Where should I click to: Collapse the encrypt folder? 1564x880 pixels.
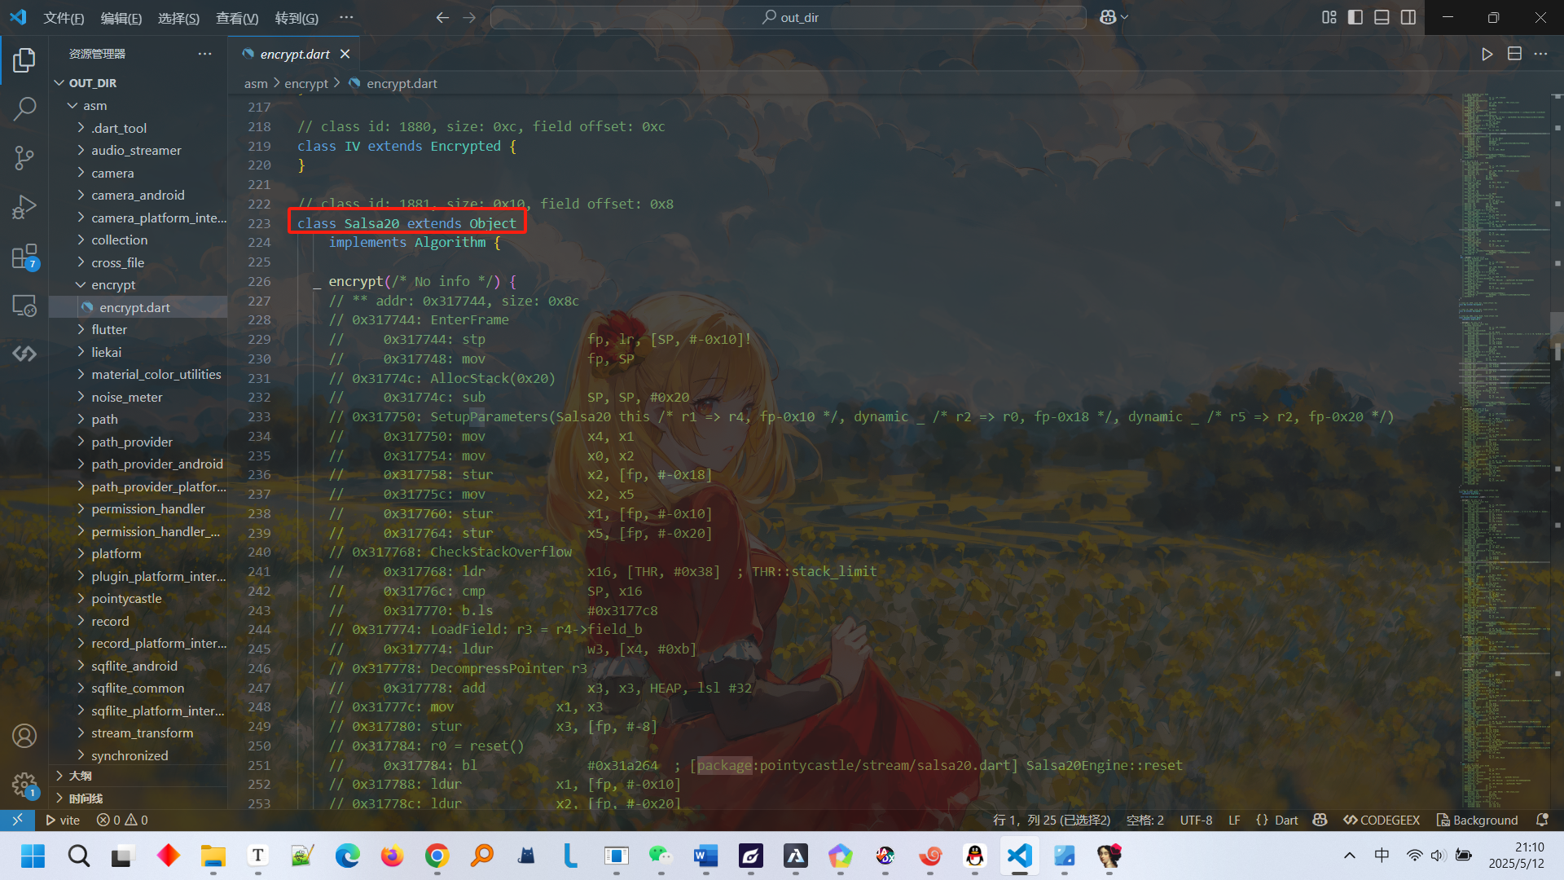coord(138,285)
